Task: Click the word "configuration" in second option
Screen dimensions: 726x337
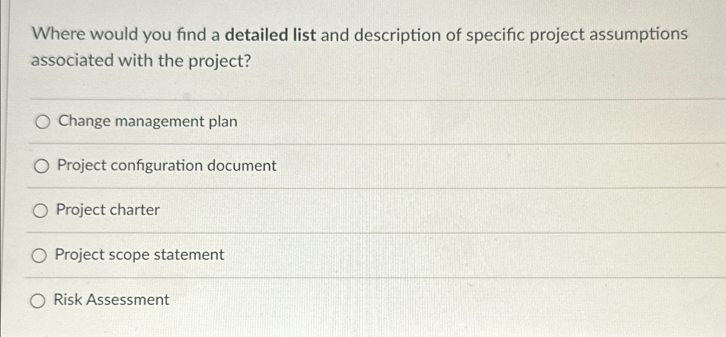Action: [156, 166]
